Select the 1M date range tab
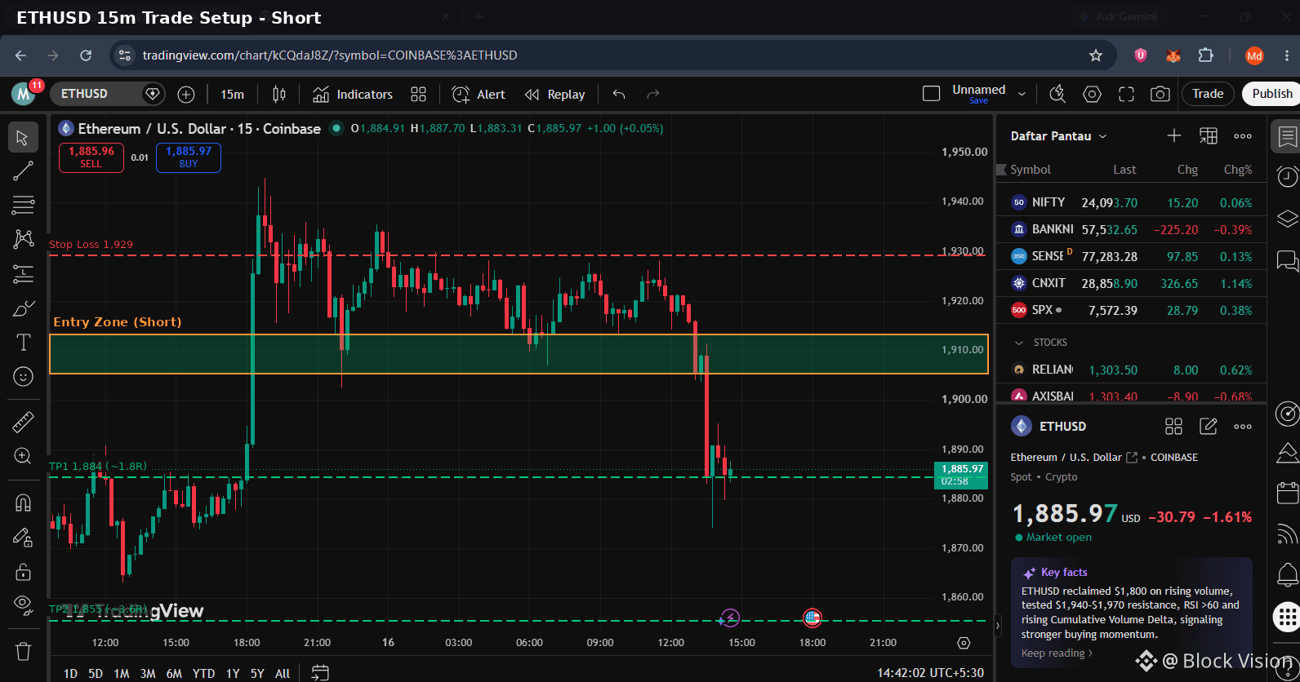This screenshot has height=682, width=1300. [122, 673]
